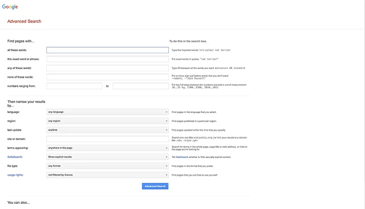
Task: Open the SafeSearch 'Show explicit results' dropdown
Action: click(x=107, y=157)
